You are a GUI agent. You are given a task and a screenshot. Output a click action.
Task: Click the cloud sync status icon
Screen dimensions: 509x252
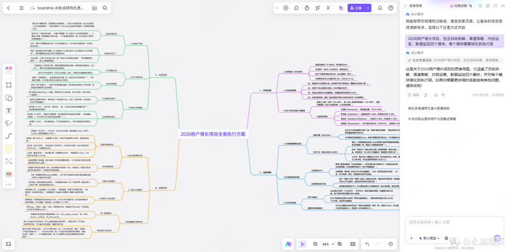point(32,8)
